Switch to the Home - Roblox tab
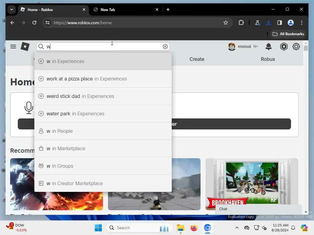The image size is (314, 235). point(53,9)
